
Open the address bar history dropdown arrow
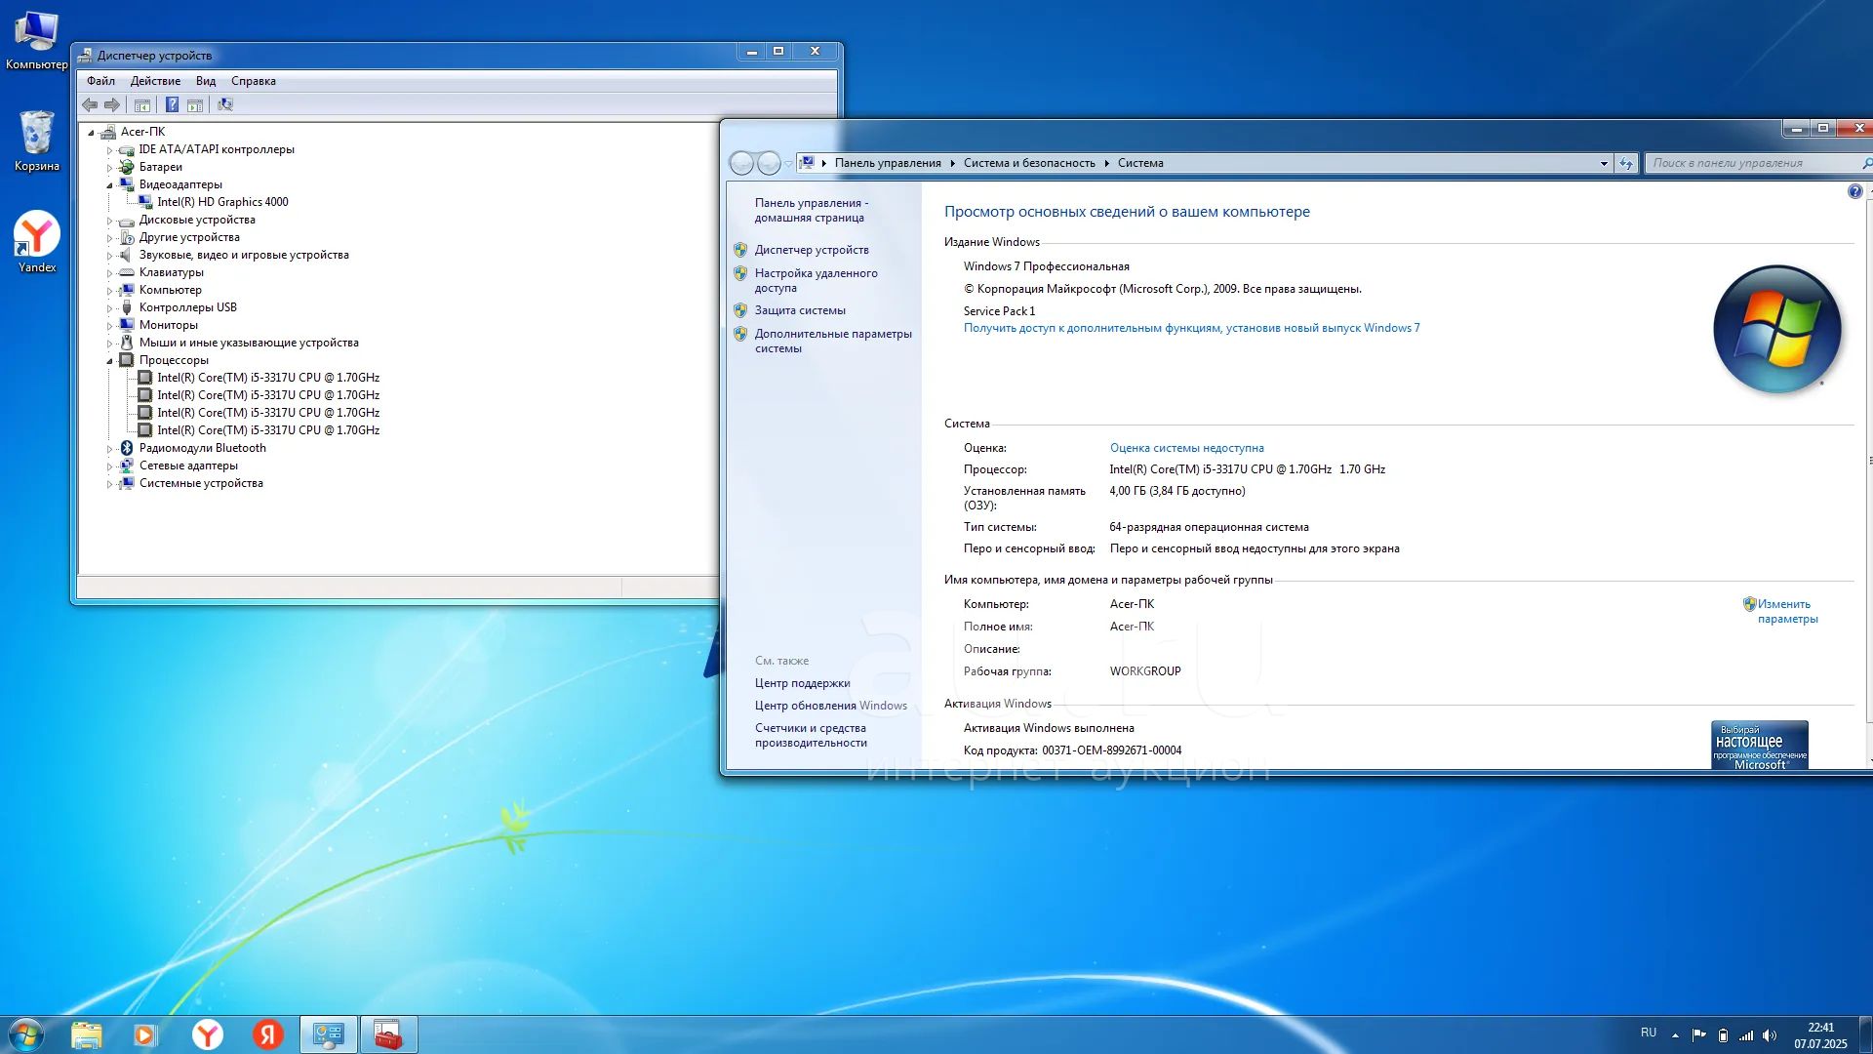(x=1604, y=163)
